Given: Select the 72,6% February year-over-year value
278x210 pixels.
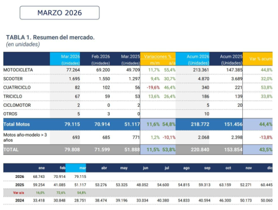Looking at the screenshot, I should 60,192.
